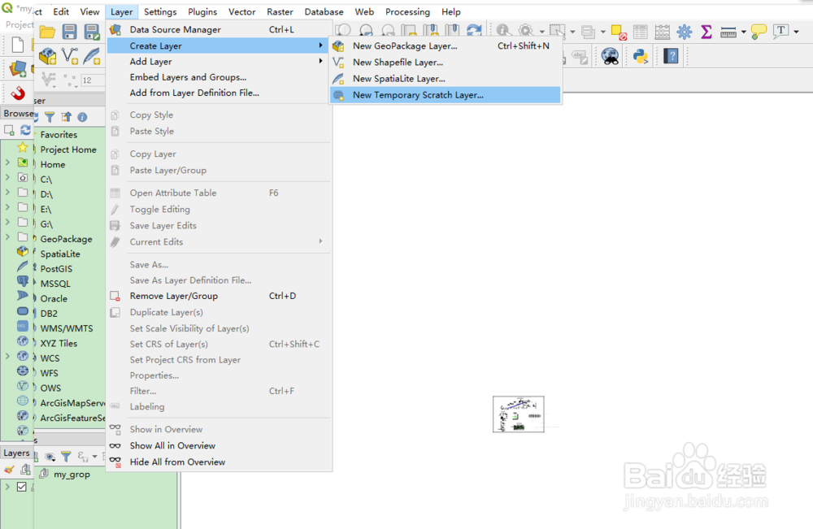Open the Field Calculator abacus icon

coord(662,33)
